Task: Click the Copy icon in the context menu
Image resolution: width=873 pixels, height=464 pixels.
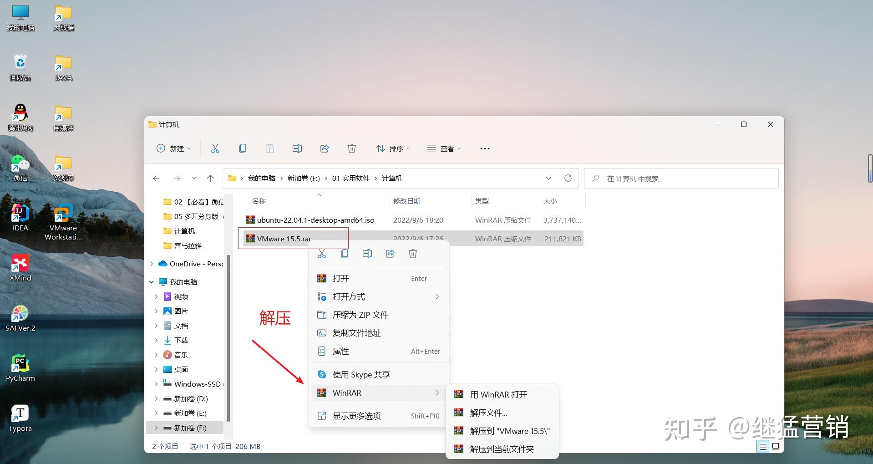Action: click(x=345, y=254)
